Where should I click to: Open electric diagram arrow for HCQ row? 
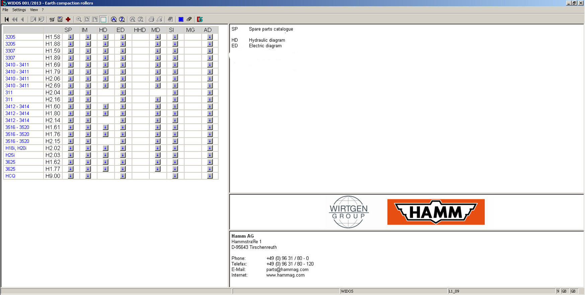[123, 176]
